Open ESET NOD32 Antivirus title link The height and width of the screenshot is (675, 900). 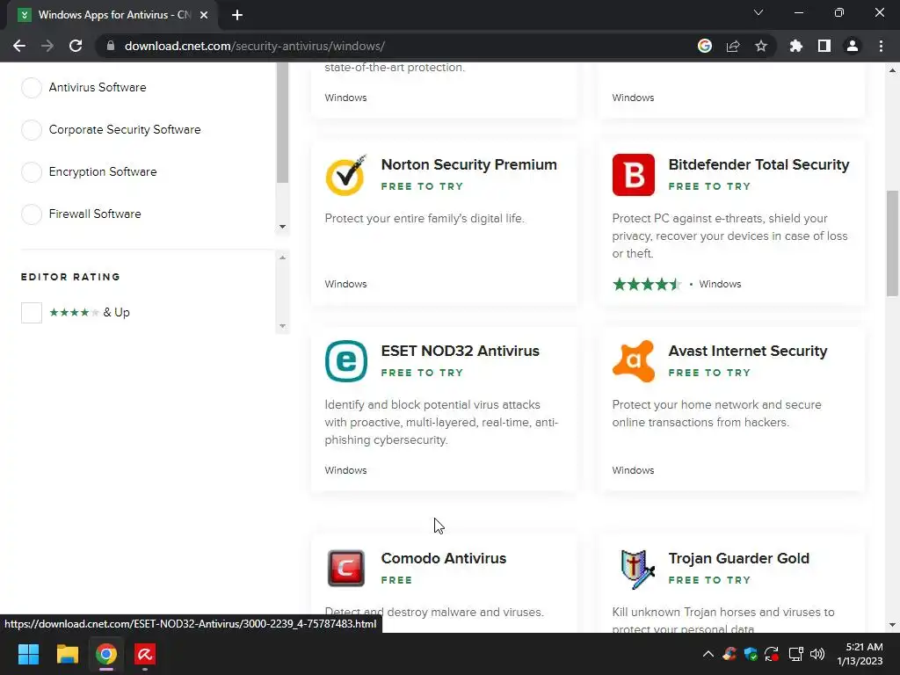pos(461,351)
